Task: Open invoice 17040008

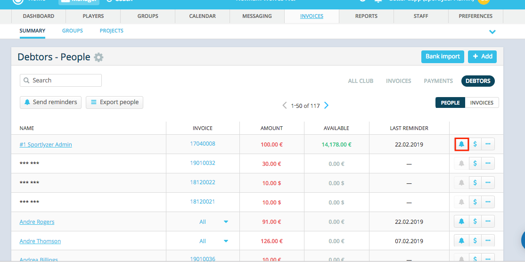Action: pyautogui.click(x=203, y=144)
